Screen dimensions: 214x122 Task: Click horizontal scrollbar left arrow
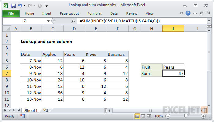click(109, 110)
